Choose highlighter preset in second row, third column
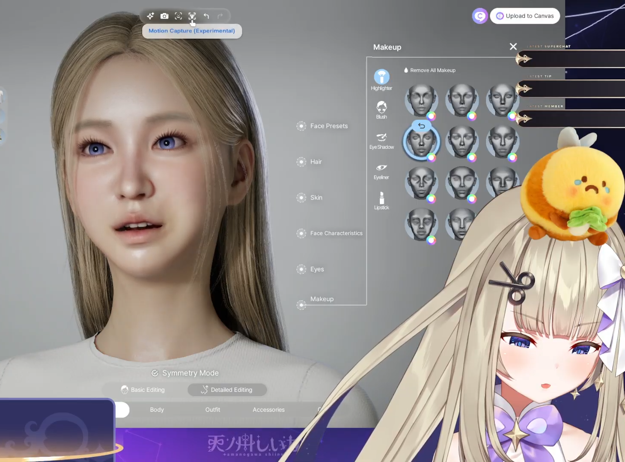 (x=503, y=142)
